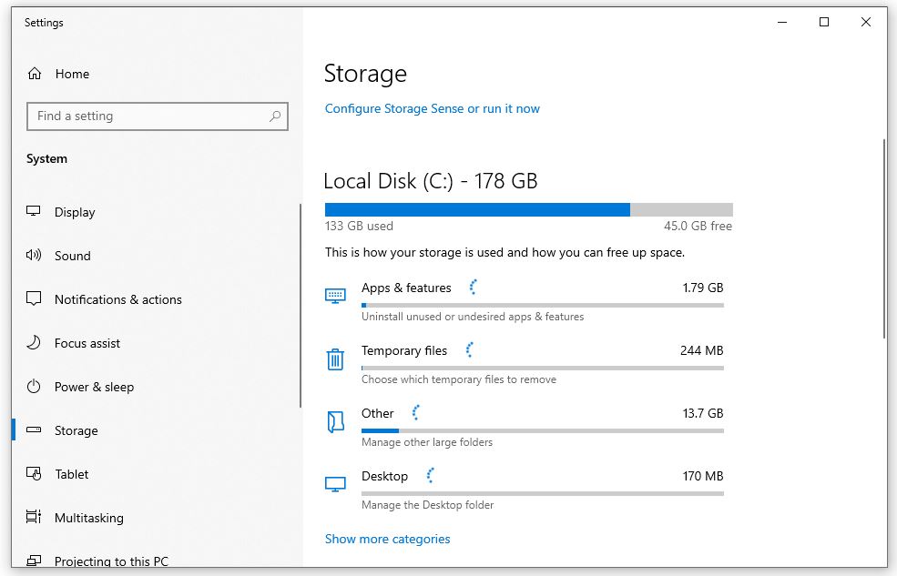
Task: Click the Find a setting search box
Action: click(x=158, y=116)
